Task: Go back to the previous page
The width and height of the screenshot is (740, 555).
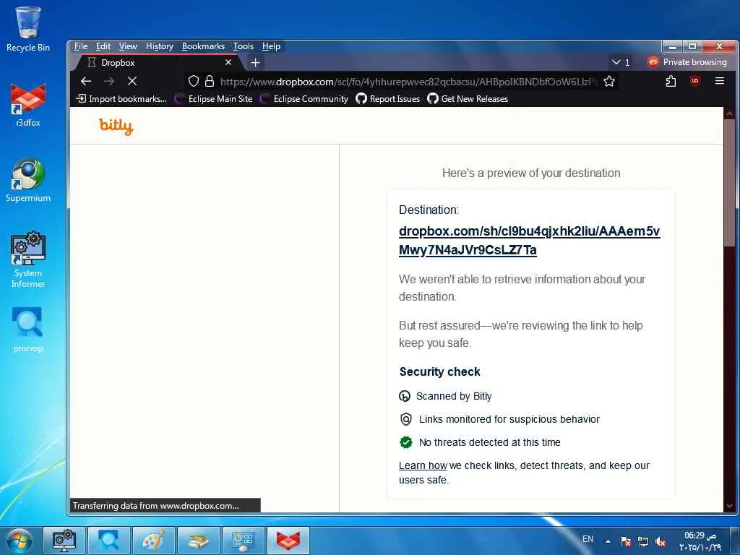Action: [x=86, y=81]
